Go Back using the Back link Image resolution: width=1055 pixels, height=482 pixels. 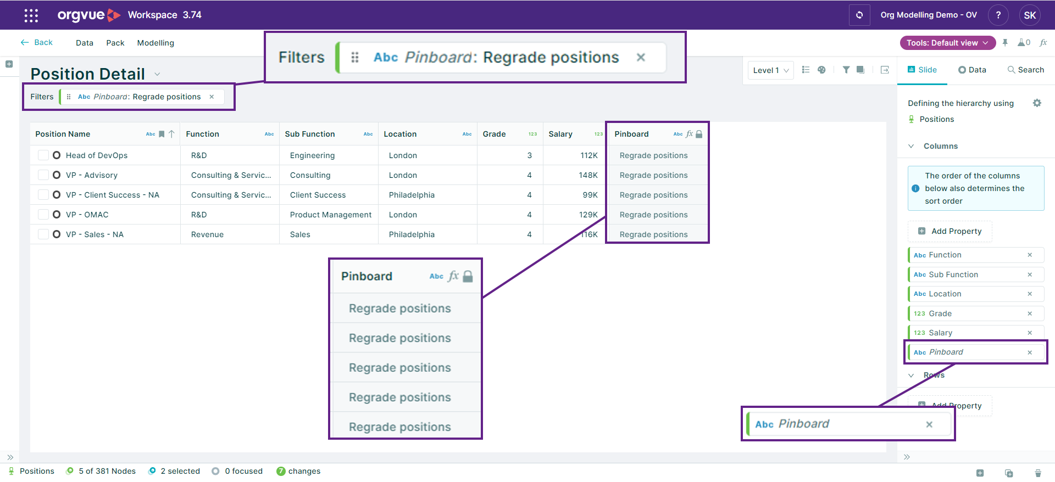(x=37, y=42)
